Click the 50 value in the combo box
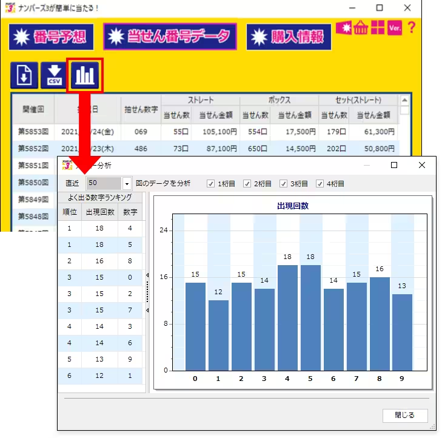The image size is (442, 438). point(104,183)
